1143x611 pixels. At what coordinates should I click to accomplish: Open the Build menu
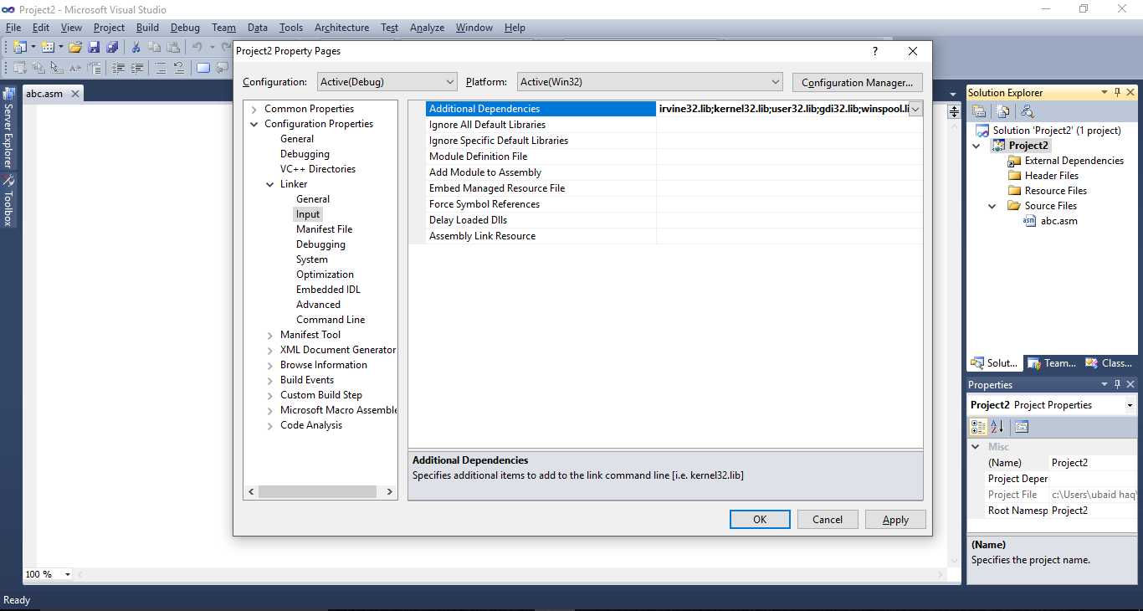pos(147,28)
